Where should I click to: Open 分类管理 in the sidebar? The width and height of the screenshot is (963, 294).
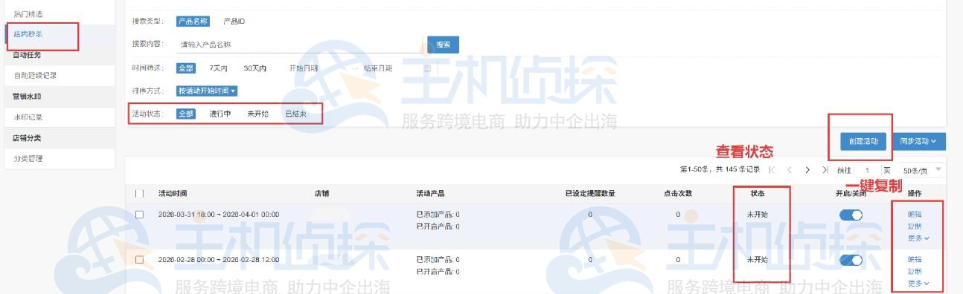click(x=28, y=158)
